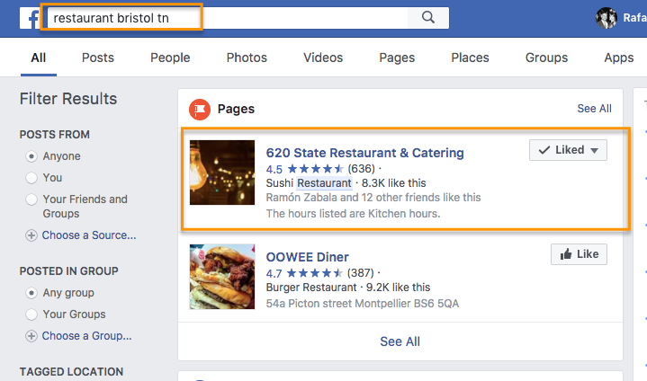Screen dimensions: 647x381
Task: Click the OOWEE Diner burger thumbnail
Action: 222,277
